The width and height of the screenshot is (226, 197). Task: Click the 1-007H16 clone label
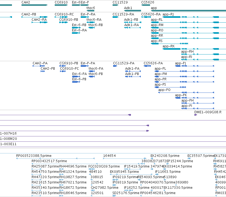point(8,133)
